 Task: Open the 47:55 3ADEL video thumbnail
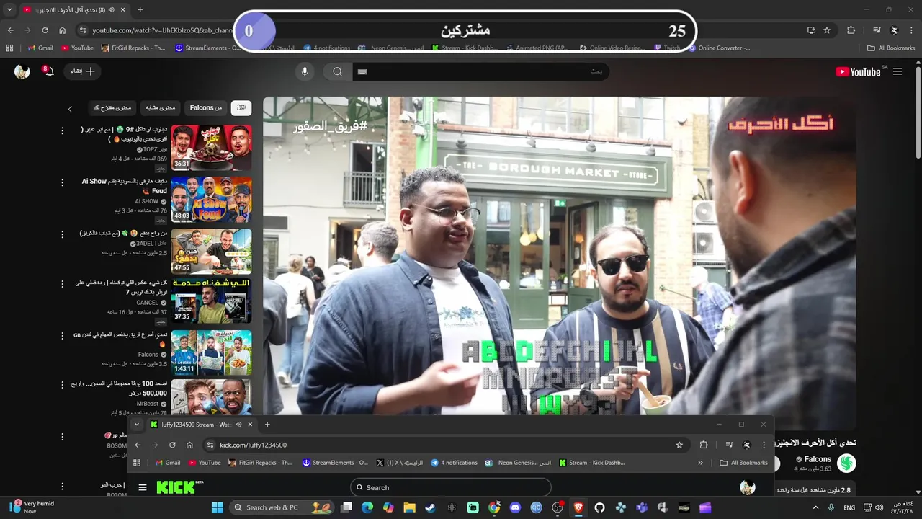coord(211,252)
